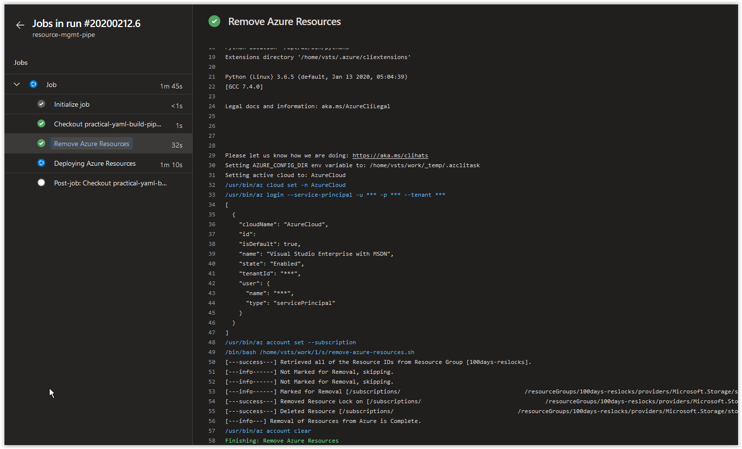The width and height of the screenshot is (742, 449).
Task: Click the Removal of Resources from Azure is Complete line
Action: point(323,421)
